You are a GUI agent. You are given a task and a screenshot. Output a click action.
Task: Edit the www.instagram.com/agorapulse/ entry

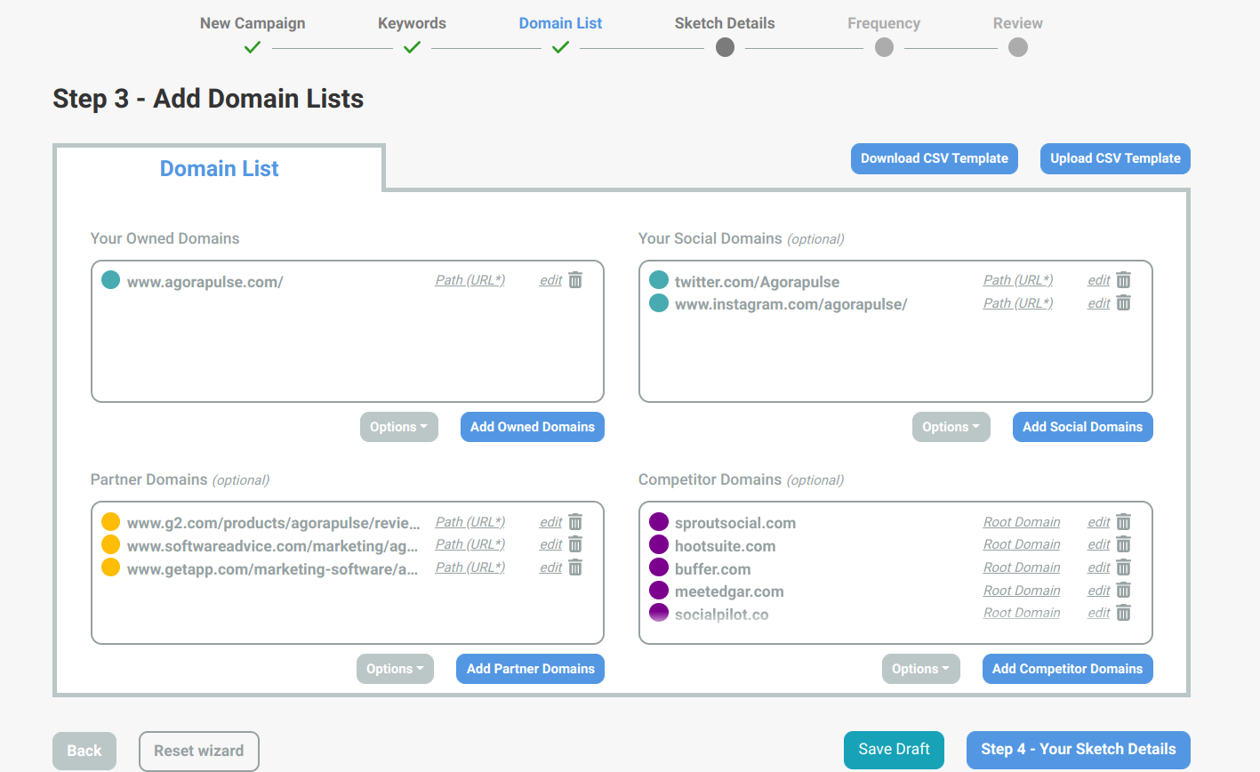coord(1098,303)
